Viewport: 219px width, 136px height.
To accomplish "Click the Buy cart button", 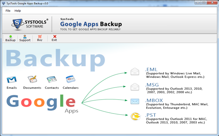I will click(40, 38).
